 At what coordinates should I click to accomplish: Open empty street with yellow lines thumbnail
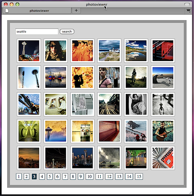[109, 104]
